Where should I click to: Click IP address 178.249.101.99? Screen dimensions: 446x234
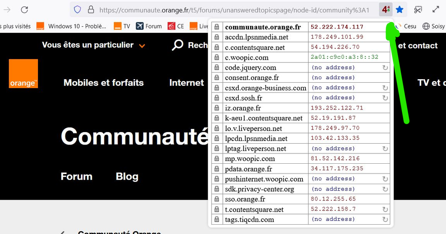click(337, 37)
